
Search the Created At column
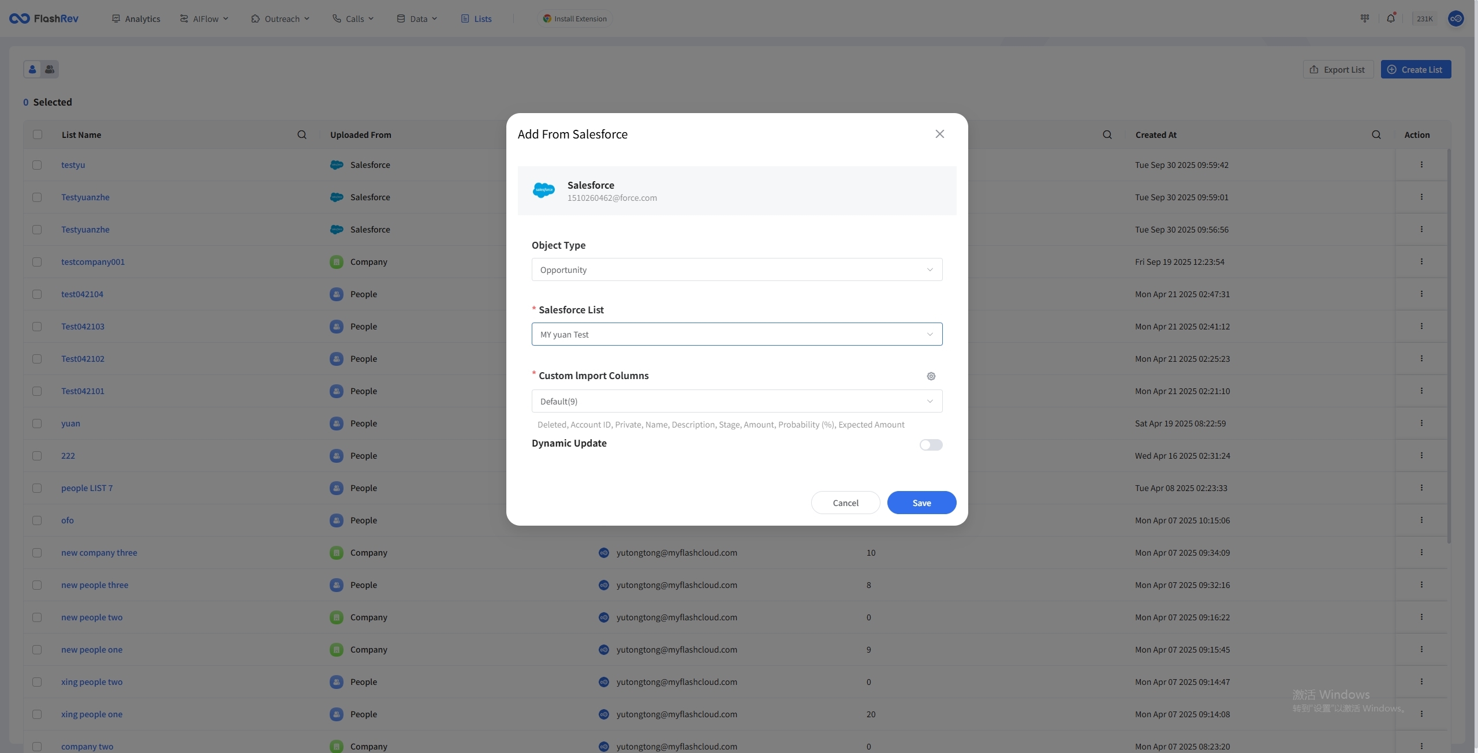[1376, 134]
